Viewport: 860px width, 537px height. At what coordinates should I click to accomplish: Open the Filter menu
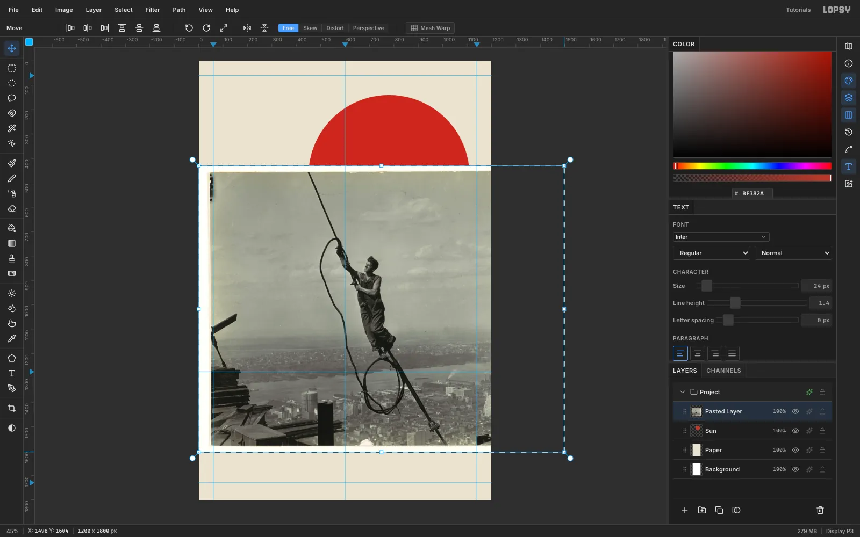153,10
